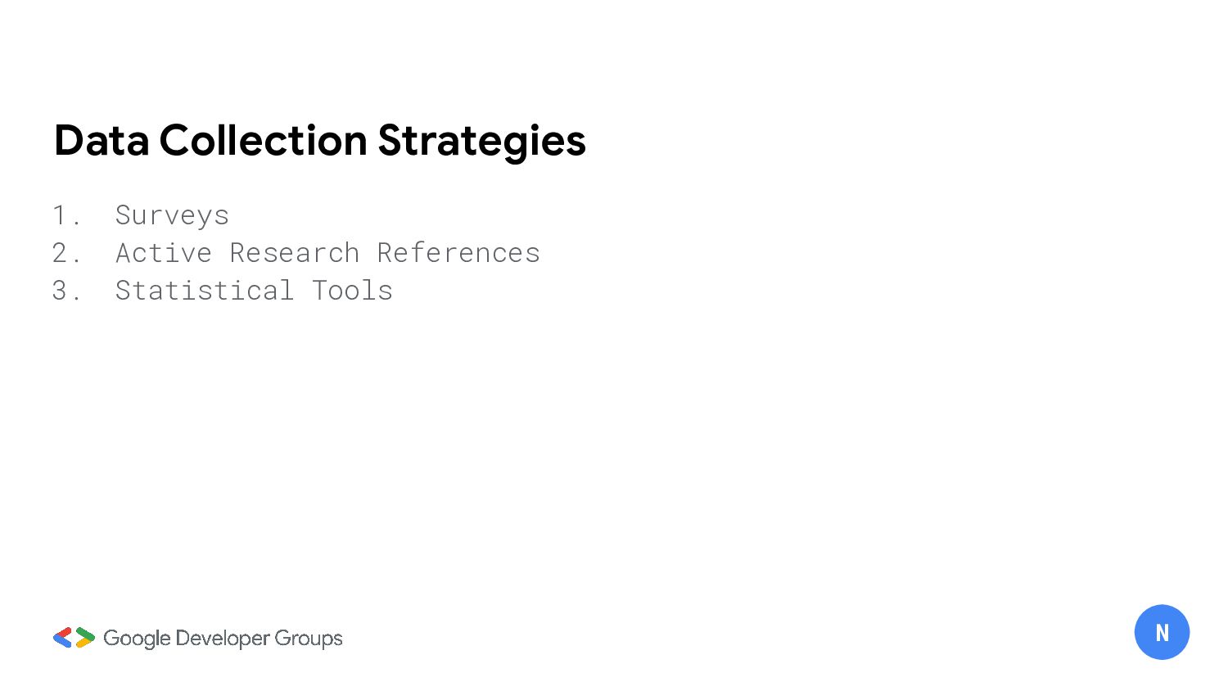1228x691 pixels.
Task: Click list number "1." before Surveys
Action: pyautogui.click(x=66, y=215)
